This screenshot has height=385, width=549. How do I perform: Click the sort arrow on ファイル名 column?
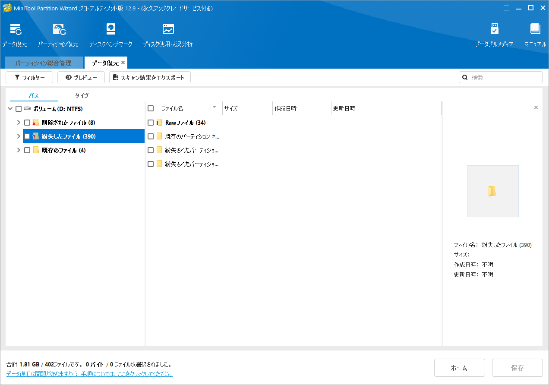click(x=214, y=107)
